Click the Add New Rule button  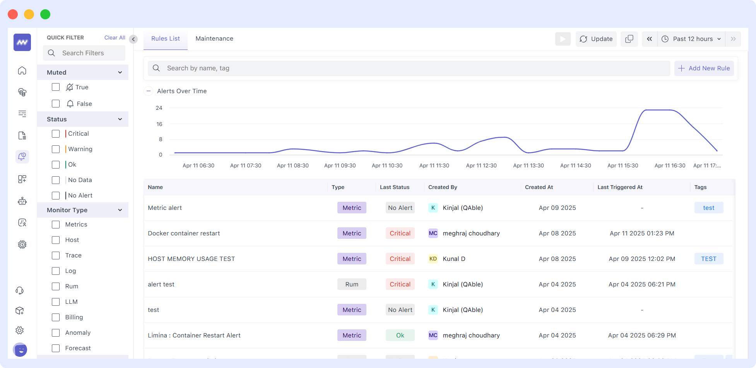point(704,68)
